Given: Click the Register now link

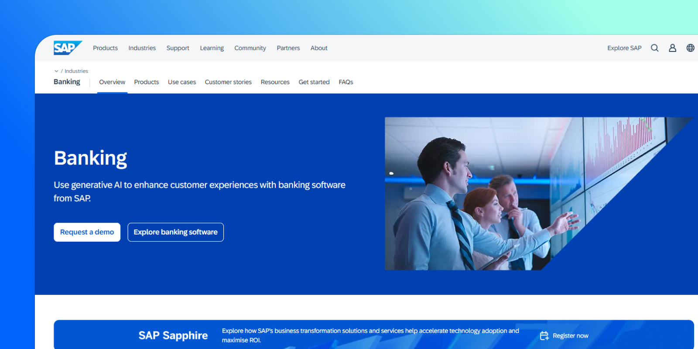Looking at the screenshot, I should pyautogui.click(x=570, y=336).
